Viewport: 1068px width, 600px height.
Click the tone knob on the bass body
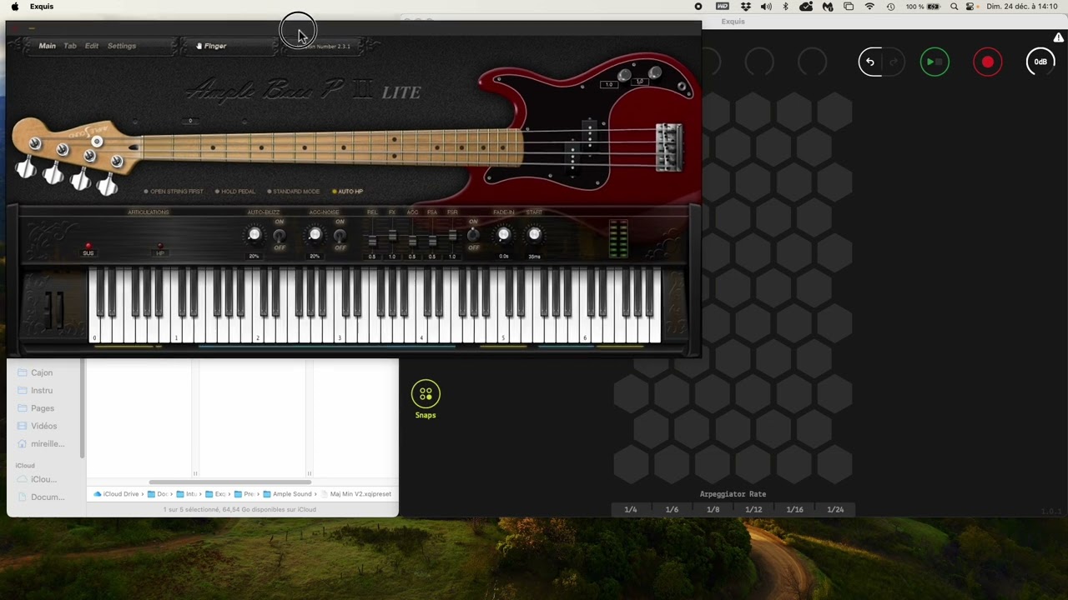coord(655,74)
